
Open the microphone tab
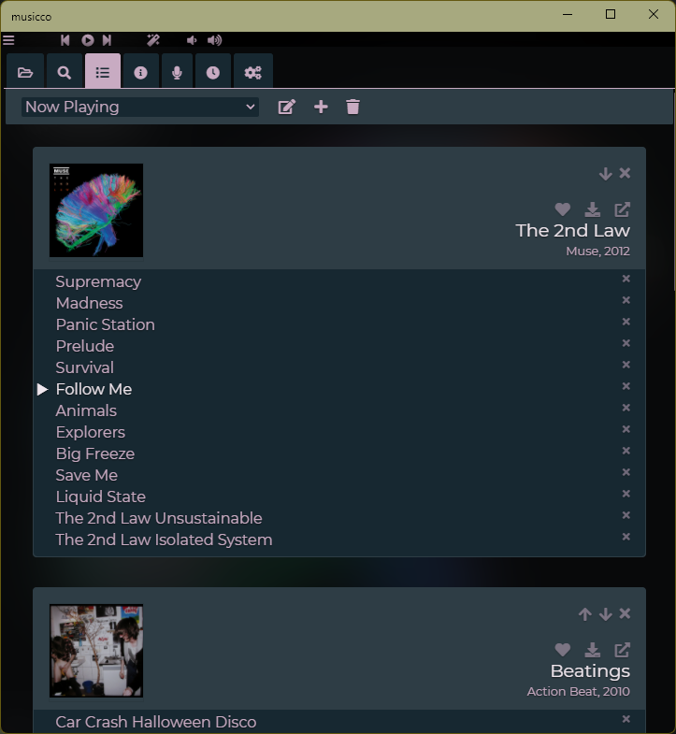pos(177,72)
